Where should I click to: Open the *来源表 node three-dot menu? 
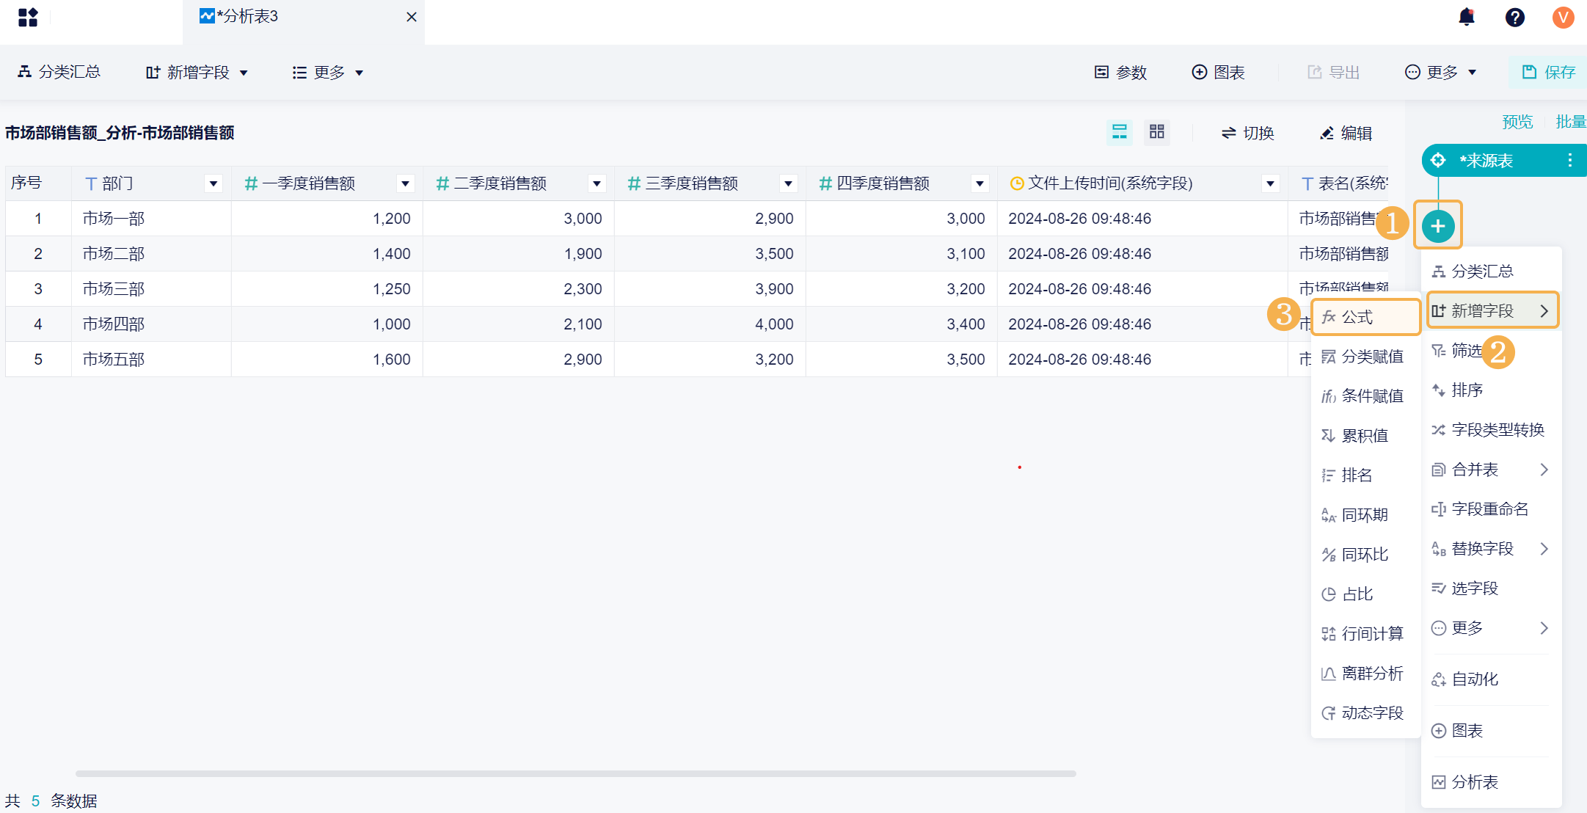tap(1569, 160)
